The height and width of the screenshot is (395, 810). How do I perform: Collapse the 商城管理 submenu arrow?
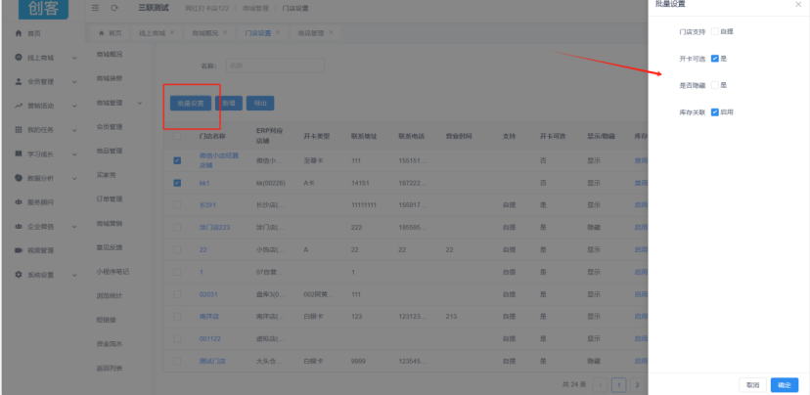[140, 103]
